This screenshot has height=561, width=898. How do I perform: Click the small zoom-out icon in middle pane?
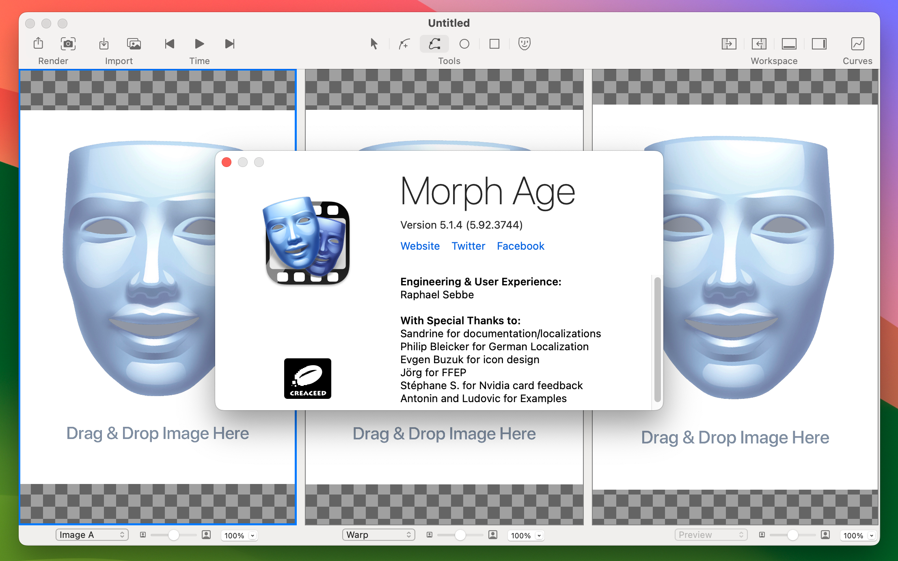430,535
